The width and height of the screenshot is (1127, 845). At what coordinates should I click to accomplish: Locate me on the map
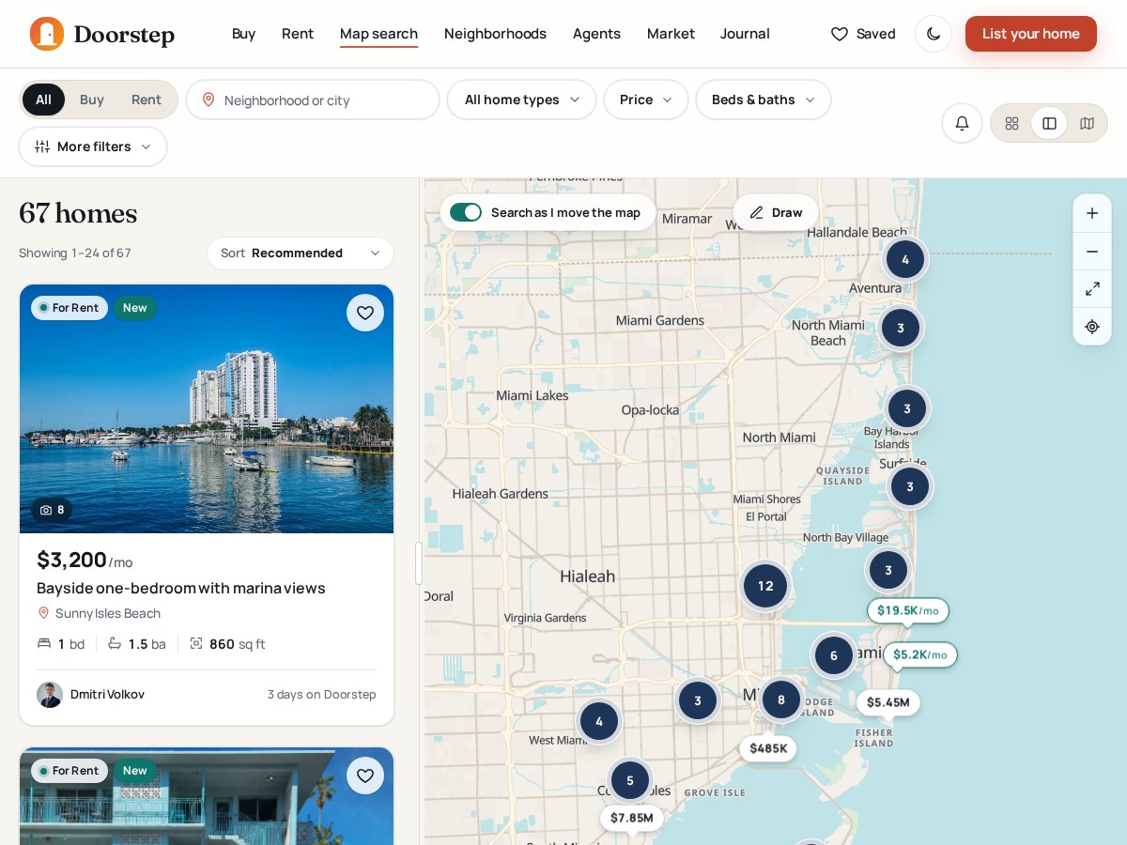1092,327
